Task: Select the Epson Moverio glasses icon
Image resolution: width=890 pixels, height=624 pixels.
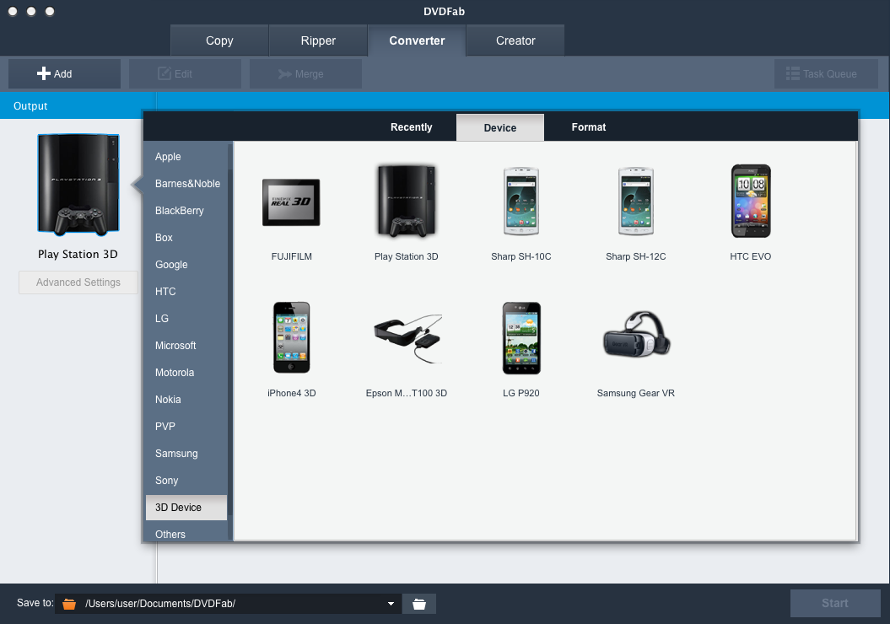Action: (407, 338)
